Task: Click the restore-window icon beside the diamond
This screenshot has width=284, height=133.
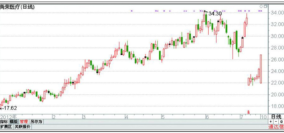Action: pyautogui.click(x=265, y=6)
